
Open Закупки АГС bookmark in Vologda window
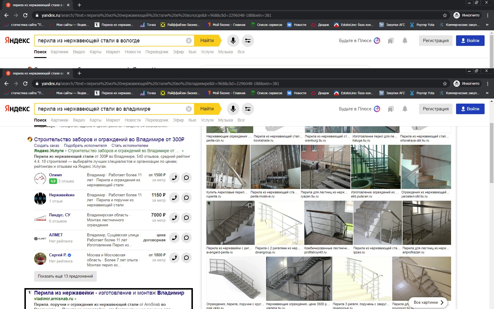(x=392, y=25)
